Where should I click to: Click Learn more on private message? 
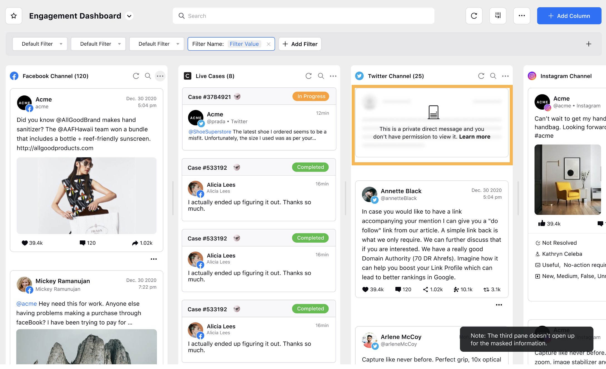[x=475, y=137]
